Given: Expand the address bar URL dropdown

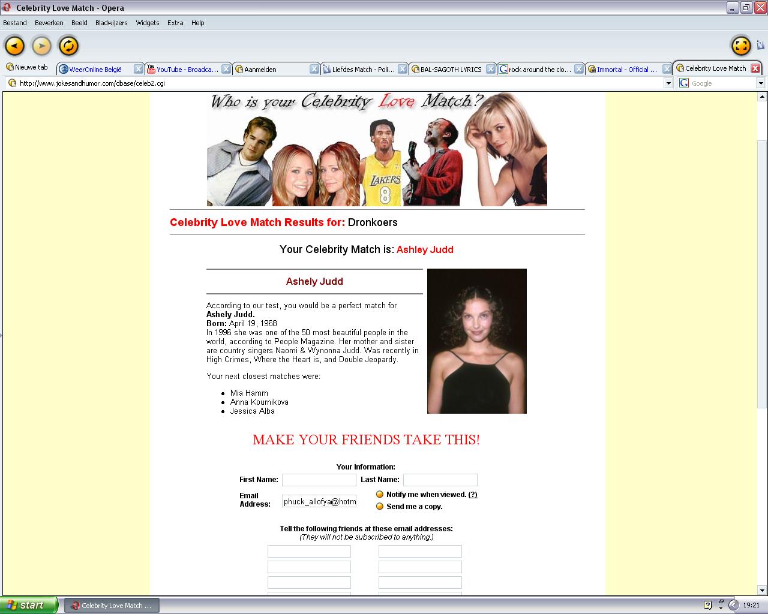Looking at the screenshot, I should click(x=668, y=83).
